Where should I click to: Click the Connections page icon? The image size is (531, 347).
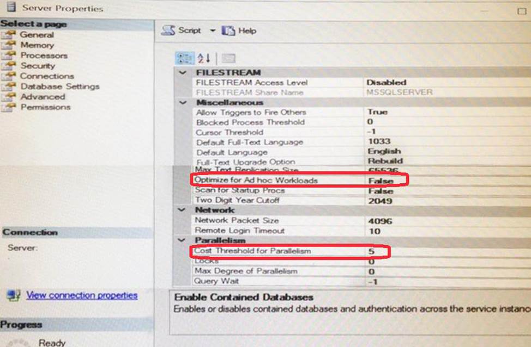click(9, 76)
